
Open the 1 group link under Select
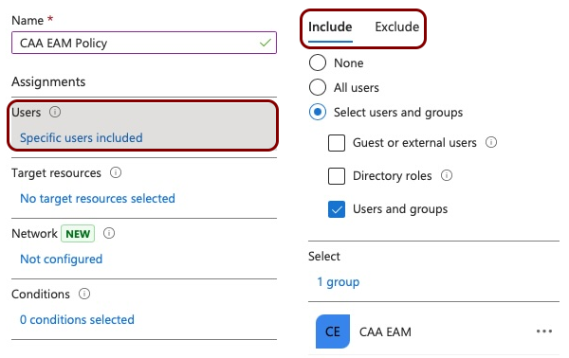coord(339,281)
